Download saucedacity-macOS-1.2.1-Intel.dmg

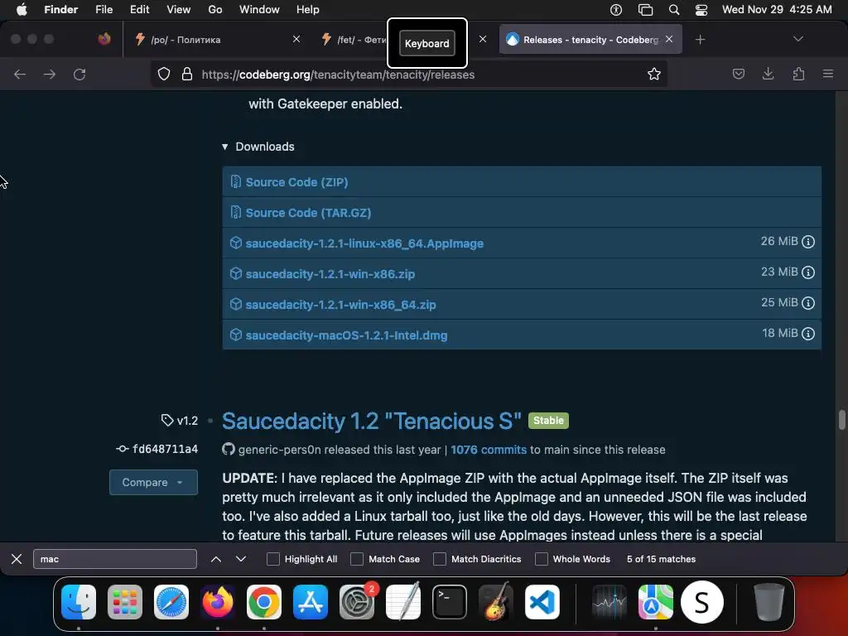pyautogui.click(x=347, y=335)
